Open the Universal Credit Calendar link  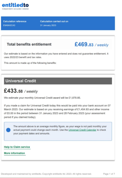[82, 130]
